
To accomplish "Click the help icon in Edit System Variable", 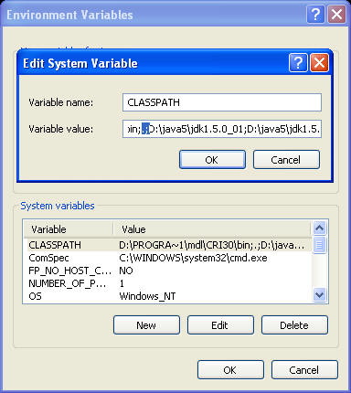I will [x=298, y=63].
